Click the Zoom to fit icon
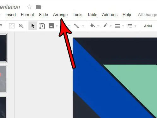The width and height of the screenshot is (157, 118). point(12,26)
